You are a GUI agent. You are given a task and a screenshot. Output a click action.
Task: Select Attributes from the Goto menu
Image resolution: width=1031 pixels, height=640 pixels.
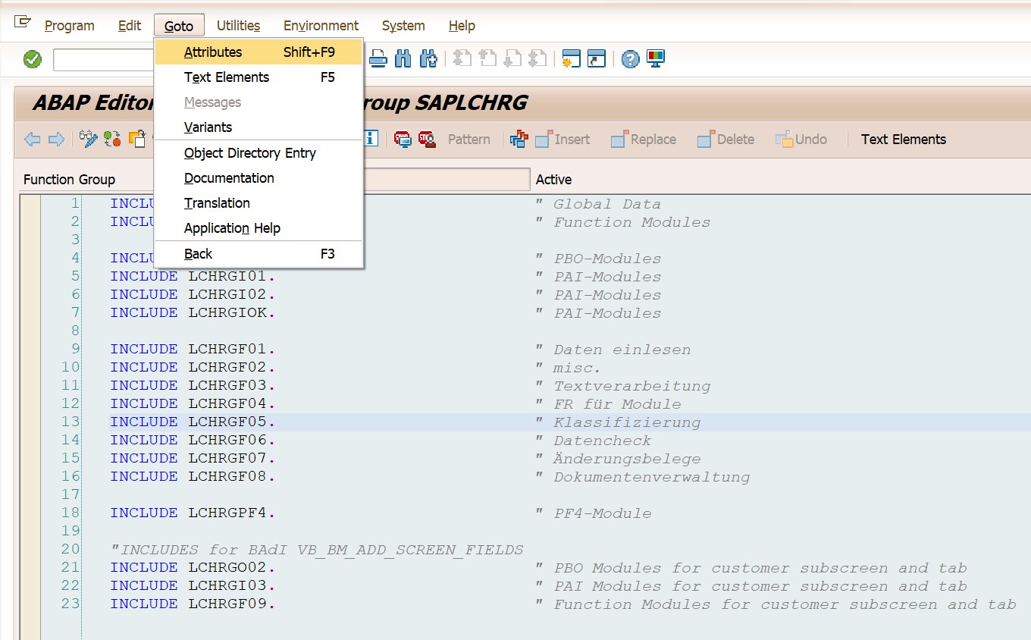pyautogui.click(x=213, y=52)
